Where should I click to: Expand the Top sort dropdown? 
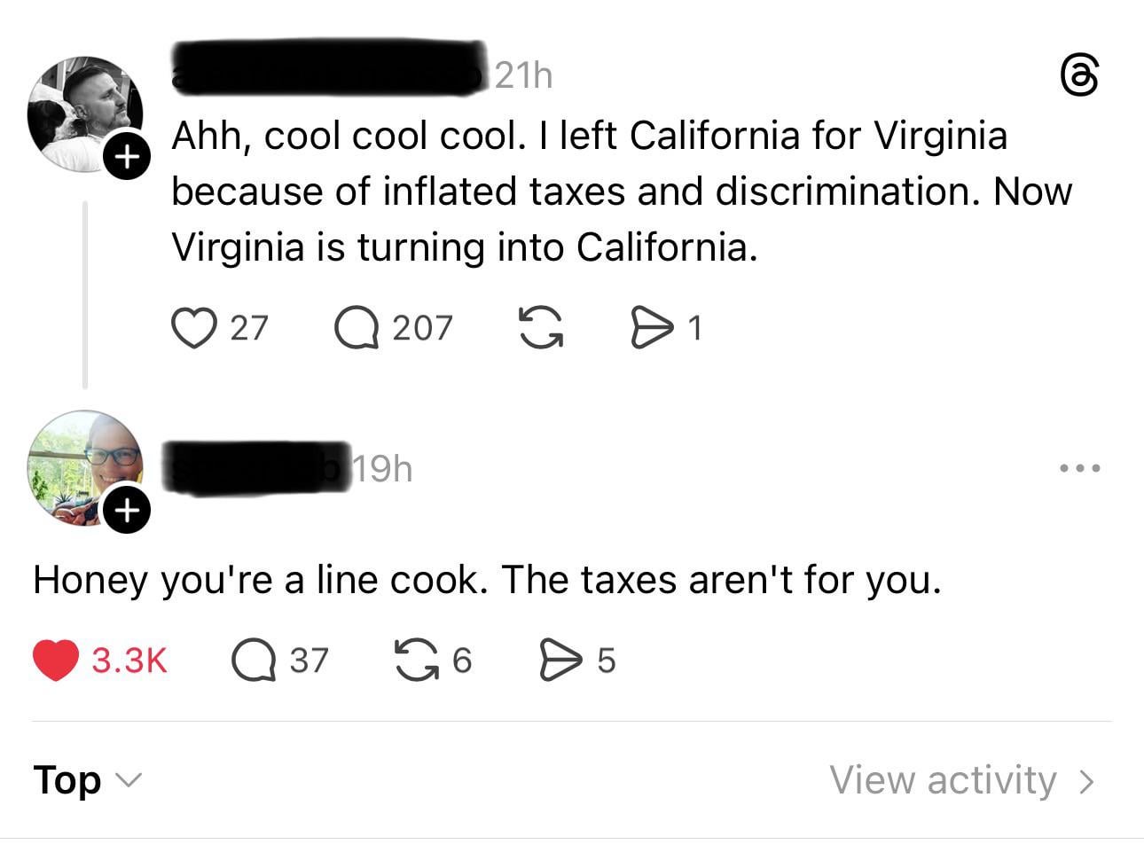[86, 780]
